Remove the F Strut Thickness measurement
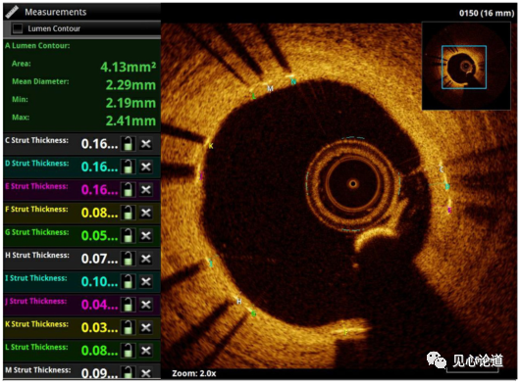 pyautogui.click(x=146, y=213)
